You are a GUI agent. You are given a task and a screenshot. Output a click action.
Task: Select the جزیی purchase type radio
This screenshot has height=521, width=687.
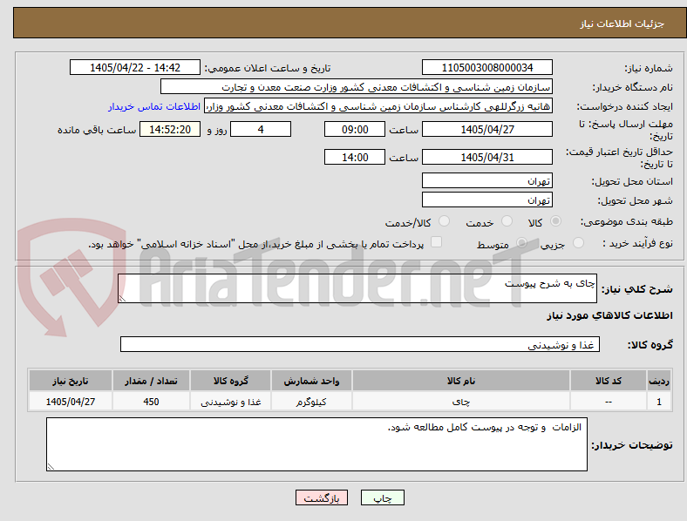pyautogui.click(x=578, y=242)
